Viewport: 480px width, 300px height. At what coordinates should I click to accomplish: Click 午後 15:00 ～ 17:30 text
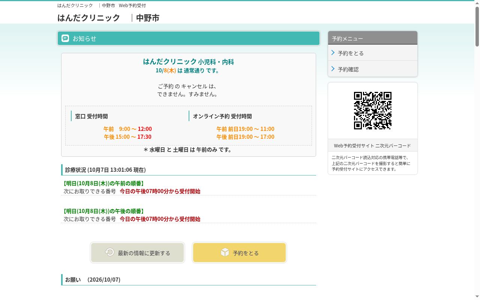[127, 136]
